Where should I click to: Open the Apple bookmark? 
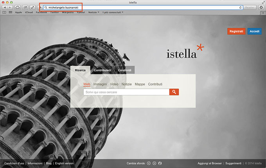[x=18, y=13]
